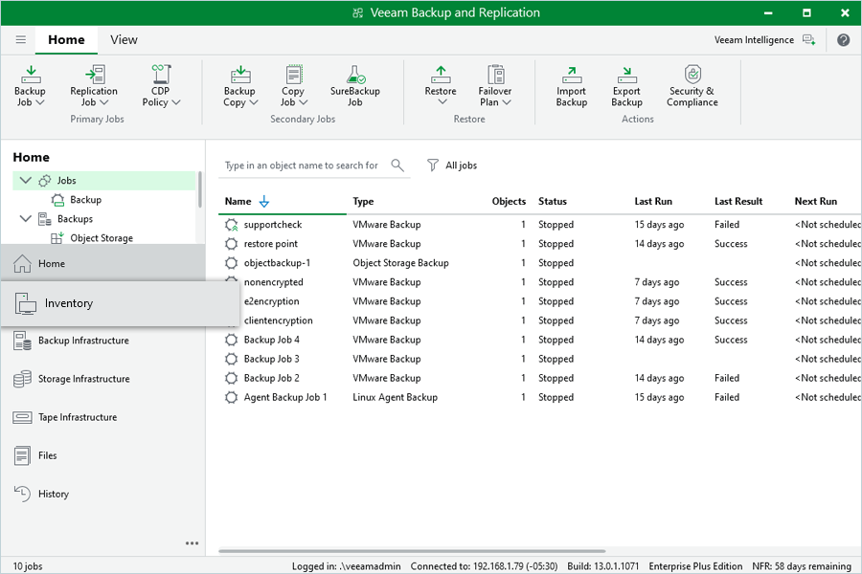The width and height of the screenshot is (862, 574).
Task: Open the hamburger main menu
Action: (20, 40)
